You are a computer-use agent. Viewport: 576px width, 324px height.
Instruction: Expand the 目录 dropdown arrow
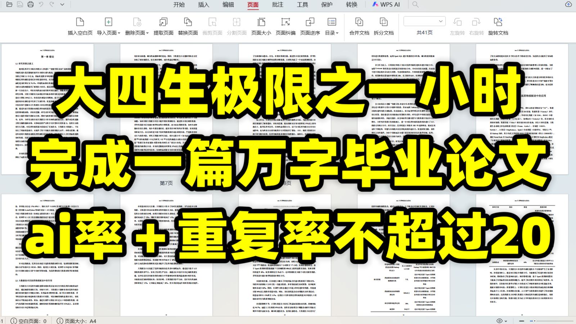coord(337,33)
